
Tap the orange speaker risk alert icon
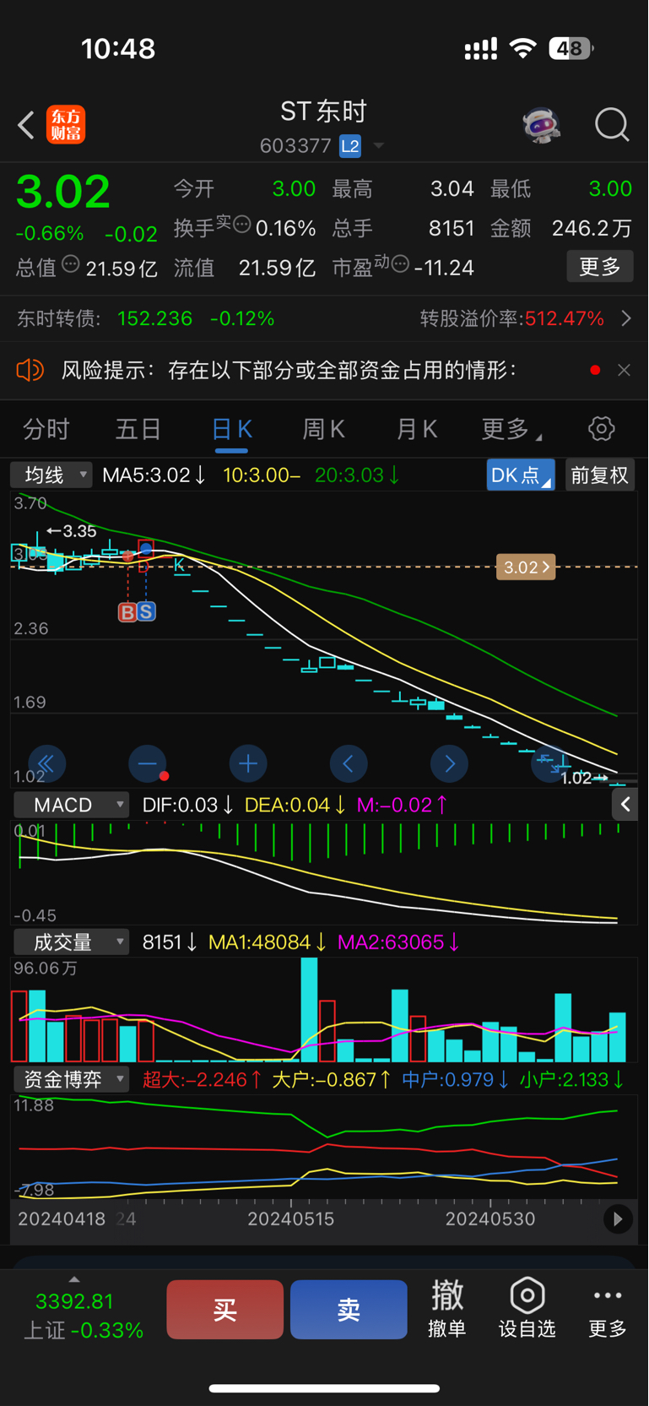pyautogui.click(x=30, y=370)
